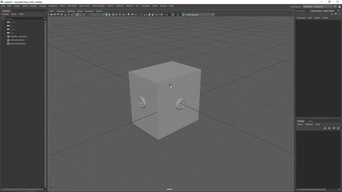Open the Edit menu in main menu bar
342x192 pixels.
(x=9, y=6)
